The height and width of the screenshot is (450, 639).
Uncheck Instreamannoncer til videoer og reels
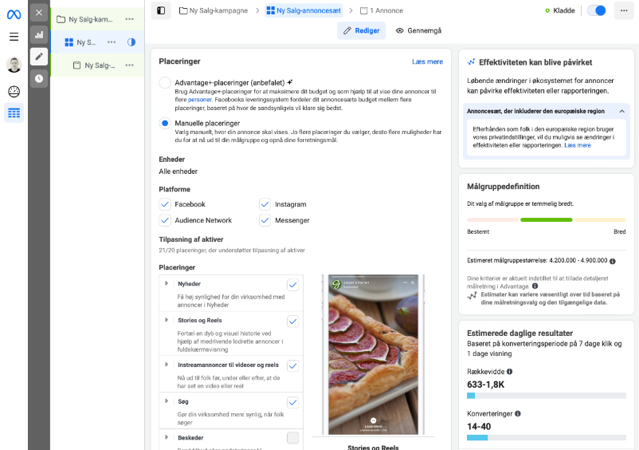pyautogui.click(x=292, y=366)
